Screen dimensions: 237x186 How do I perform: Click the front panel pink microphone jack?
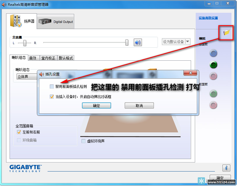click(x=213, y=105)
